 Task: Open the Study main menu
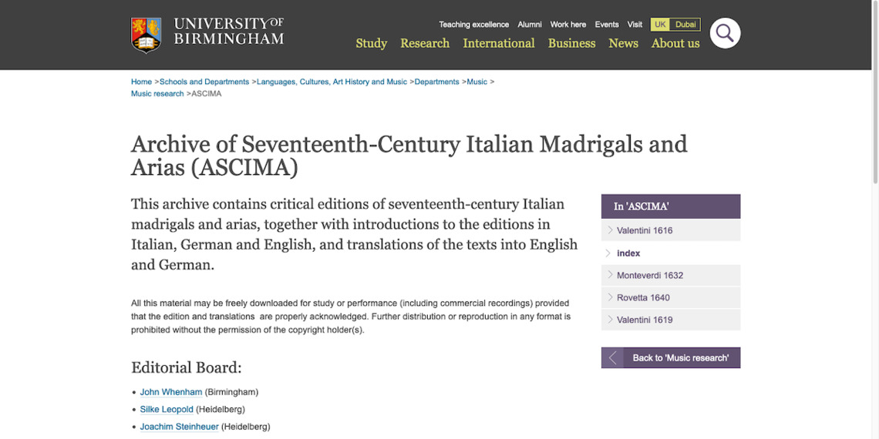point(371,43)
